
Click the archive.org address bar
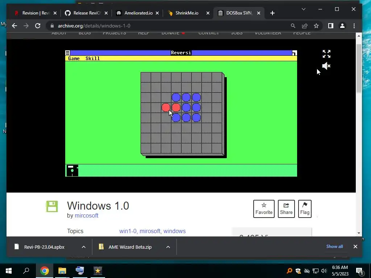pos(166,26)
